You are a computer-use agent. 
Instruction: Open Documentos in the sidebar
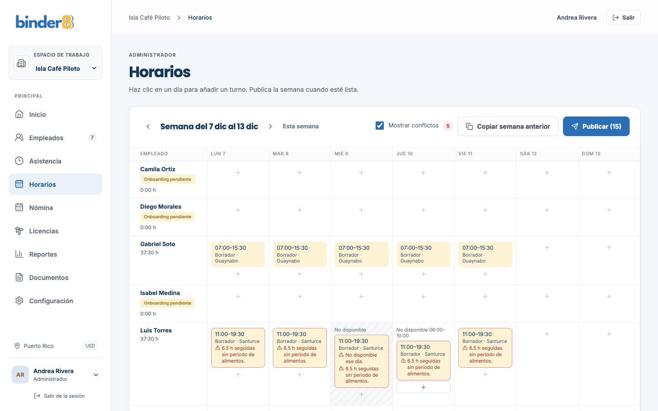tap(55, 277)
